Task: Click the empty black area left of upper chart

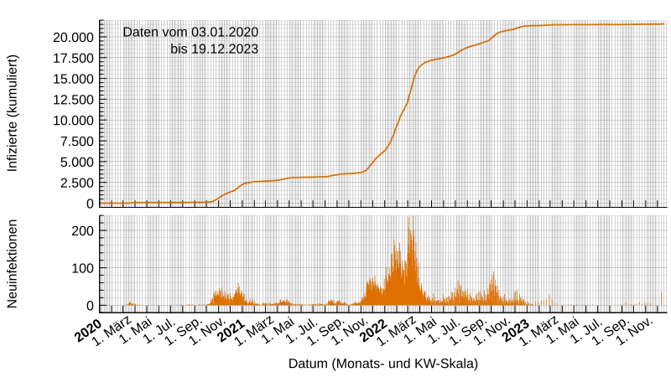Action: click(x=50, y=109)
